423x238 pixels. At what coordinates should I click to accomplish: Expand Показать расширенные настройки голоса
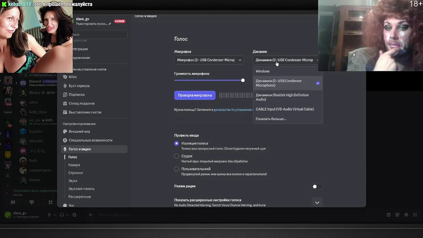(x=317, y=203)
